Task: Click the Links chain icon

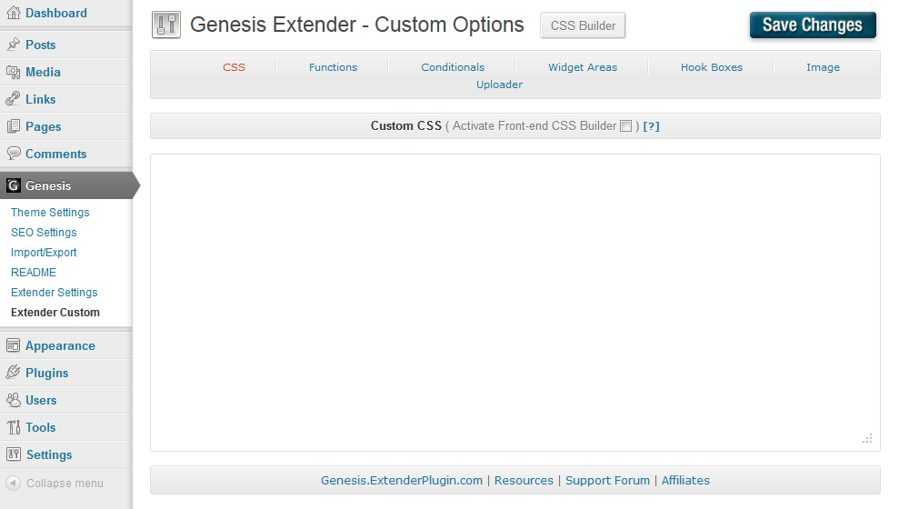Action: (14, 98)
